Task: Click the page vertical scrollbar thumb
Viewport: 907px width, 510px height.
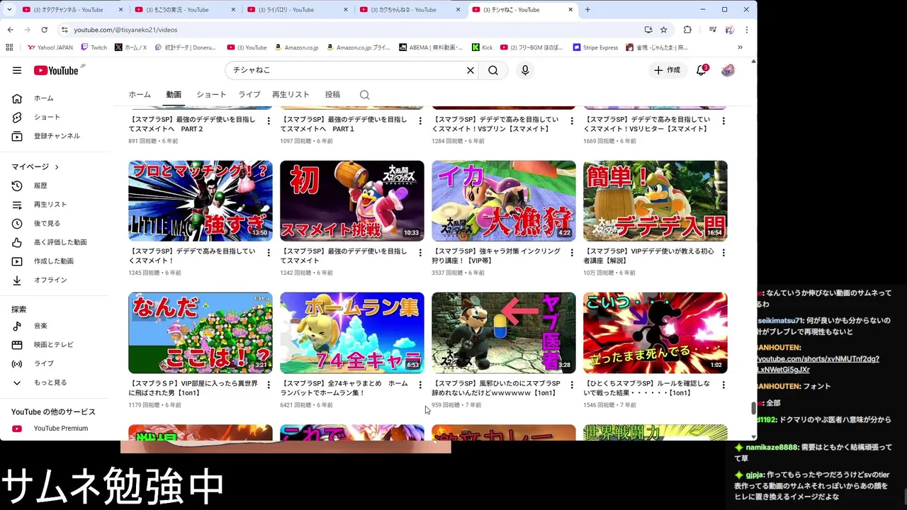Action: click(x=754, y=407)
